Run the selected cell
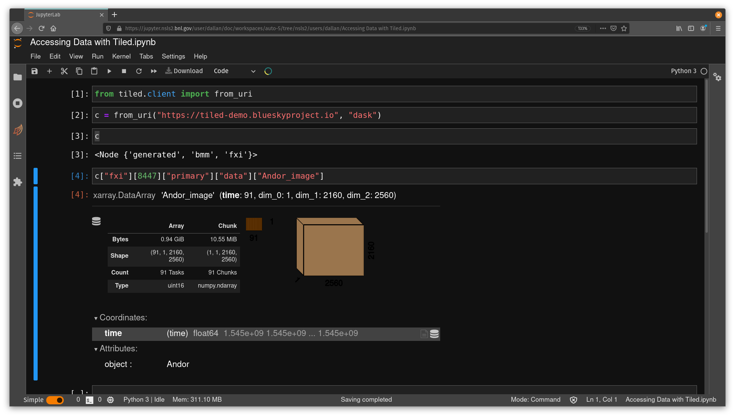 pos(109,71)
